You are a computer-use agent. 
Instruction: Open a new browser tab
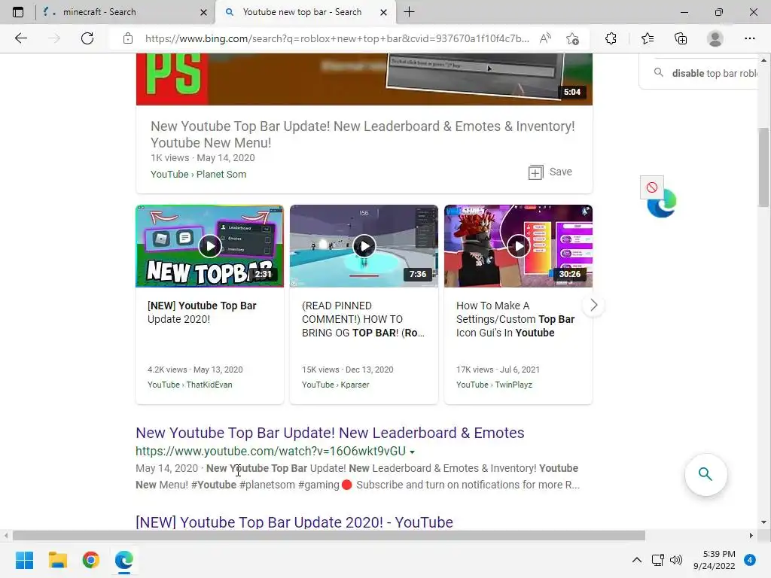(x=409, y=12)
